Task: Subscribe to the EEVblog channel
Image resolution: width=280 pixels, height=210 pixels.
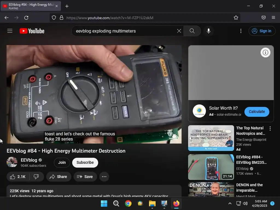Action: 85,162
